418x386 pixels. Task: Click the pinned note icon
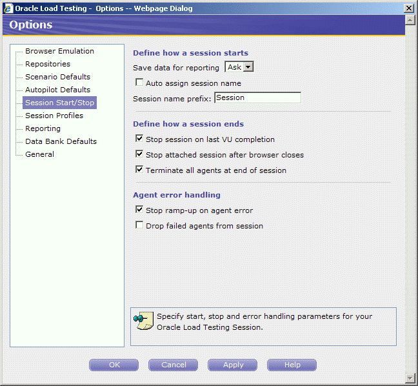coord(144,321)
